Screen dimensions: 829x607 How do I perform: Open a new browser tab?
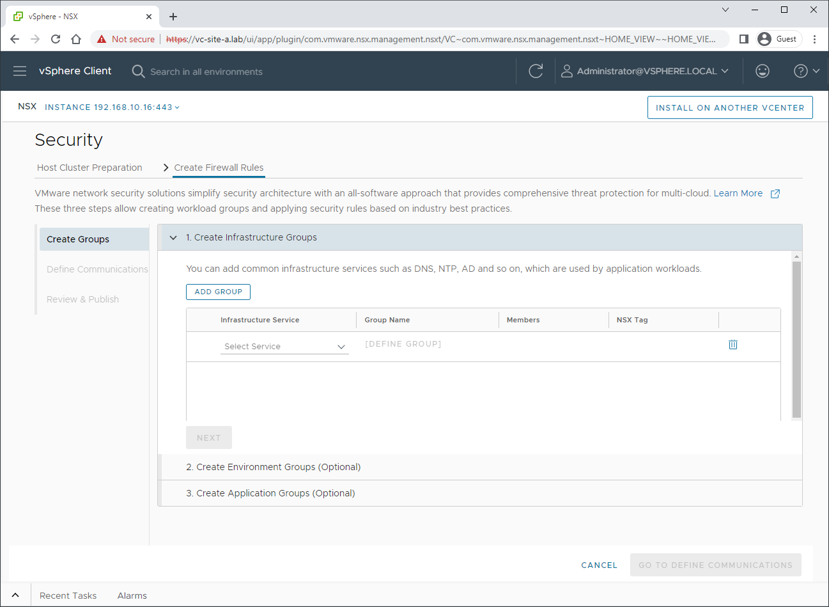click(x=173, y=17)
